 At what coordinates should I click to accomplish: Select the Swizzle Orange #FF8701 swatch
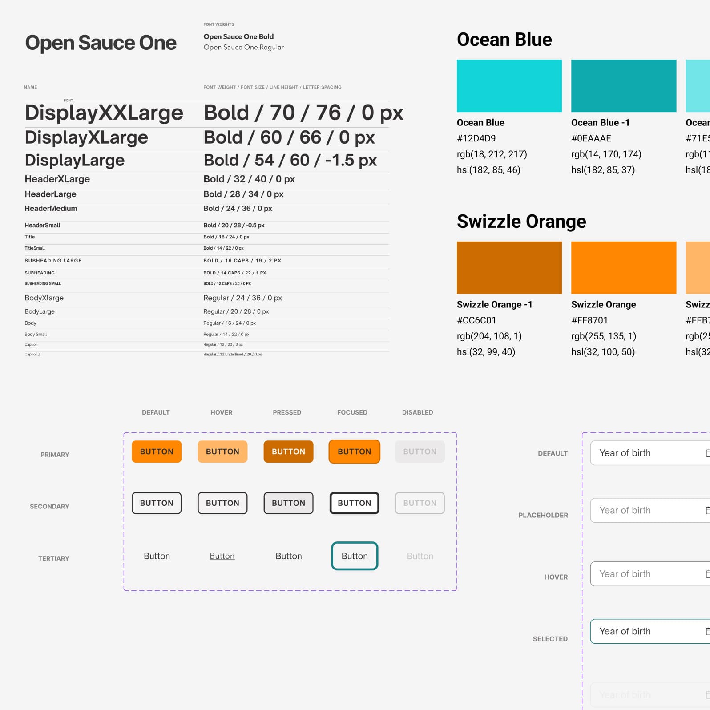point(624,268)
